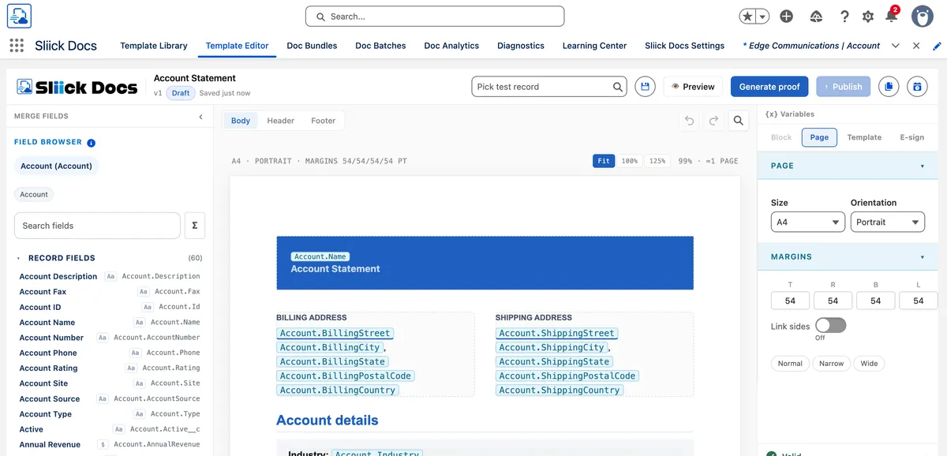Collapse the MARGINS section arrow
This screenshot has width=947, height=456.
point(923,257)
